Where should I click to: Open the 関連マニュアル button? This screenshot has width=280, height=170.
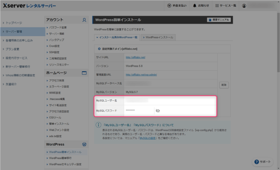click(x=218, y=20)
